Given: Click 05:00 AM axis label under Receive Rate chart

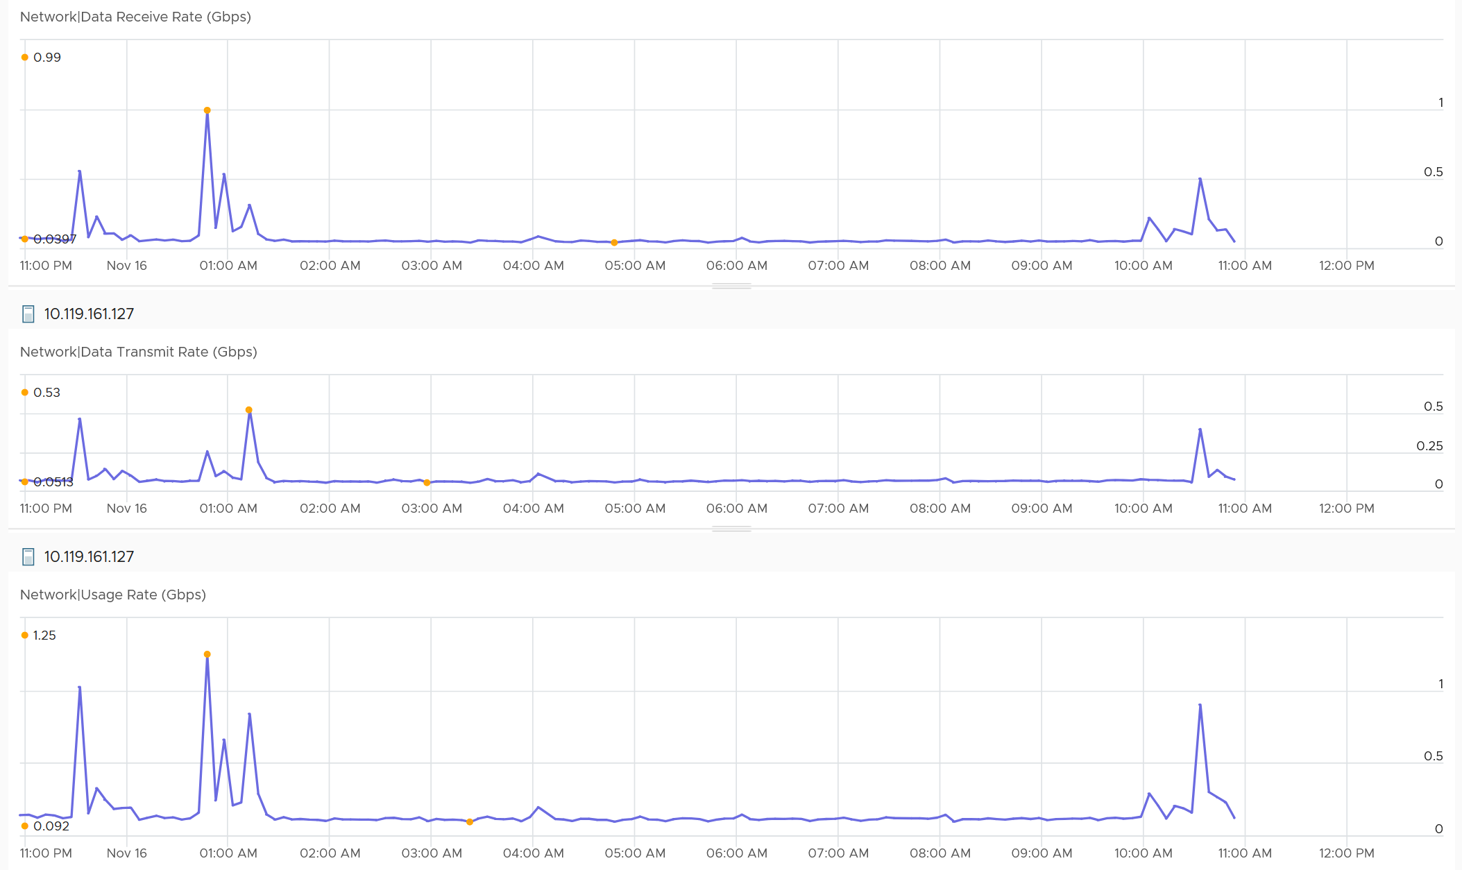Looking at the screenshot, I should tap(635, 266).
